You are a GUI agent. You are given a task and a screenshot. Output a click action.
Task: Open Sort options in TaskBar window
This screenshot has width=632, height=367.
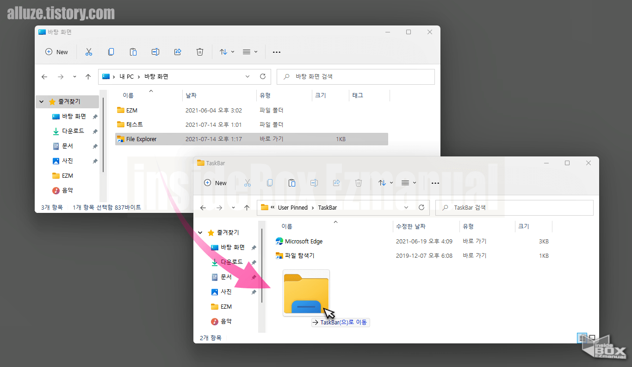click(x=385, y=183)
